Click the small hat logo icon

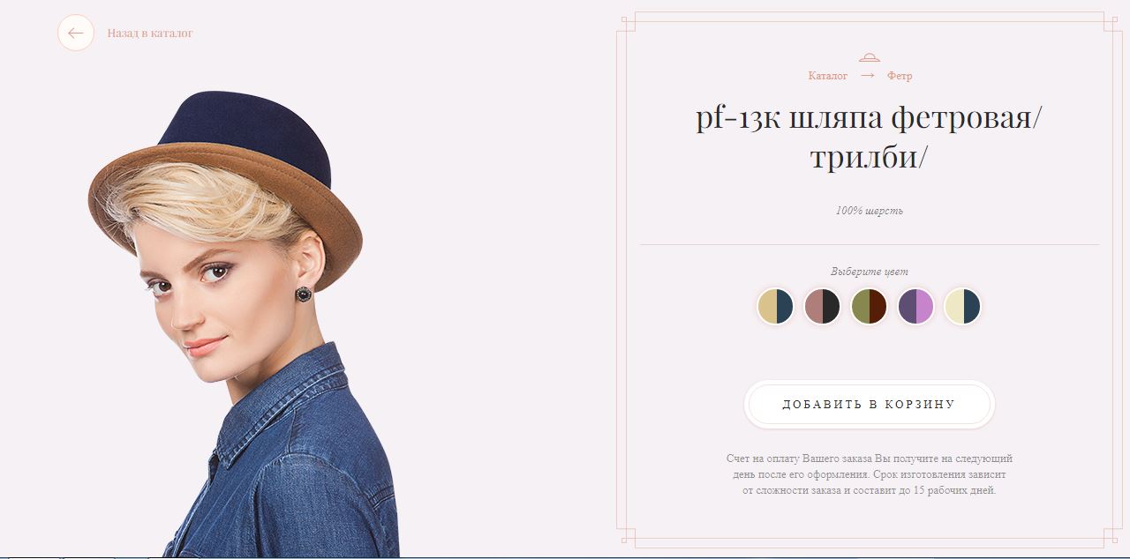(870, 57)
